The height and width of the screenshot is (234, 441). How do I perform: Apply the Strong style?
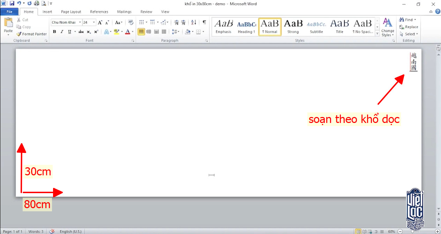pyautogui.click(x=293, y=27)
